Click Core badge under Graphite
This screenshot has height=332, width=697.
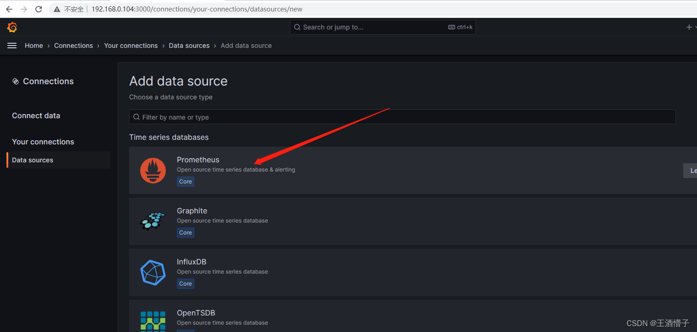click(x=186, y=233)
